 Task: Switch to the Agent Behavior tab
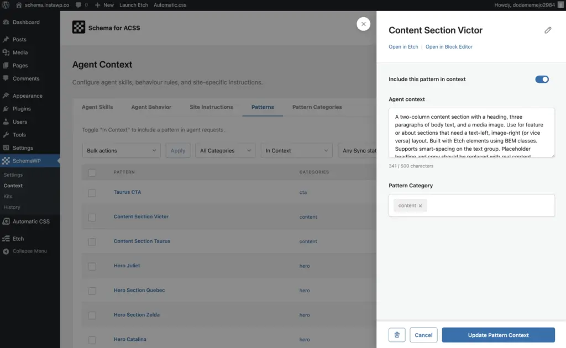(151, 107)
